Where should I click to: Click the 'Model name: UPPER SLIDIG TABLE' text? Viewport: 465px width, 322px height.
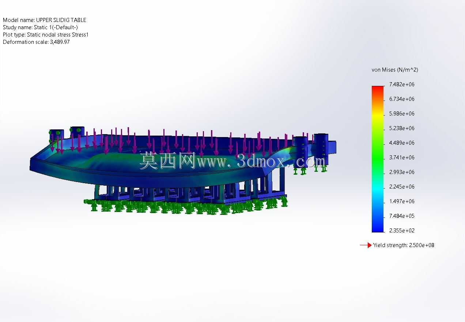(45, 20)
